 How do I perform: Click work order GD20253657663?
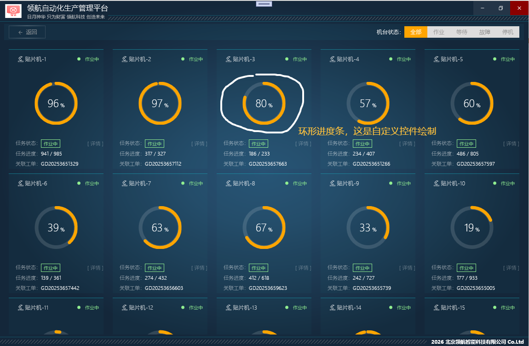tap(268, 164)
